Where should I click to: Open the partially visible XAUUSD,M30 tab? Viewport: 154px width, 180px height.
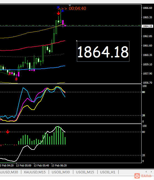coord(9,172)
